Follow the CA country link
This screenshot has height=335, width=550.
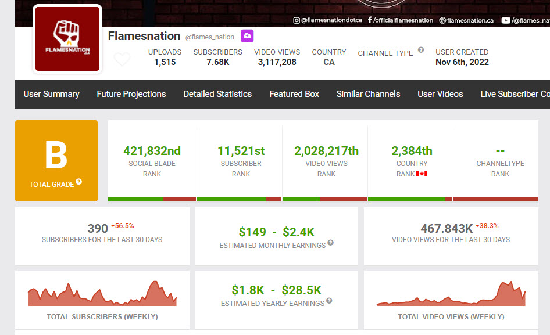[329, 62]
